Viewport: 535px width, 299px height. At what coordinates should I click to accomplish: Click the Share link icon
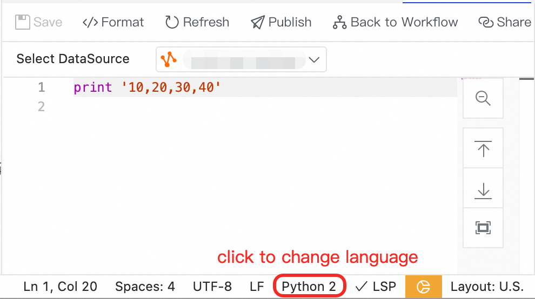(x=486, y=22)
